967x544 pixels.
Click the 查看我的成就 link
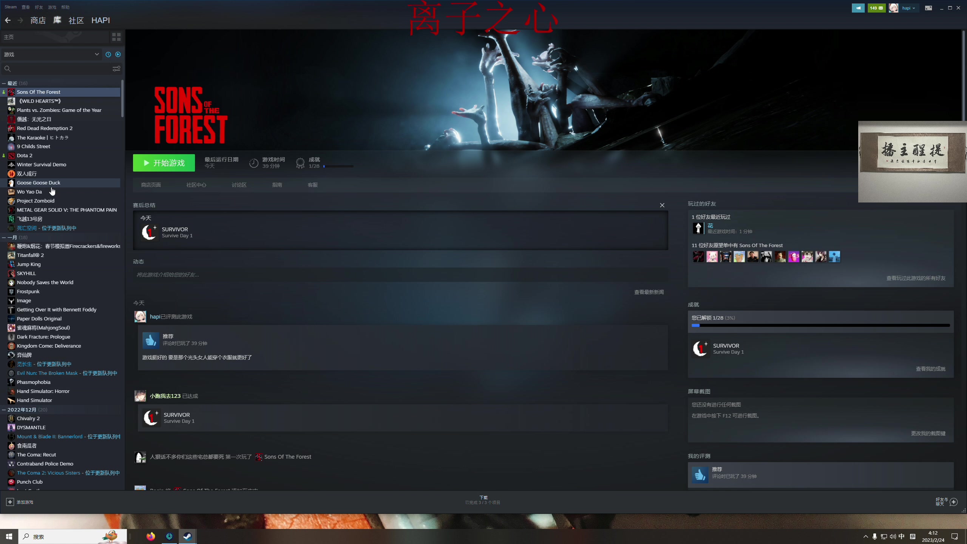click(930, 369)
